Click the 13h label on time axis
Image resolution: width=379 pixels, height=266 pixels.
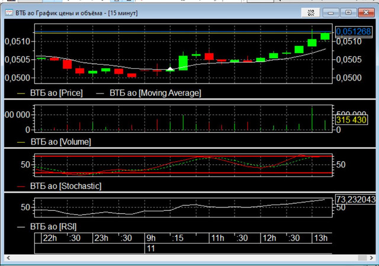tap(320, 238)
